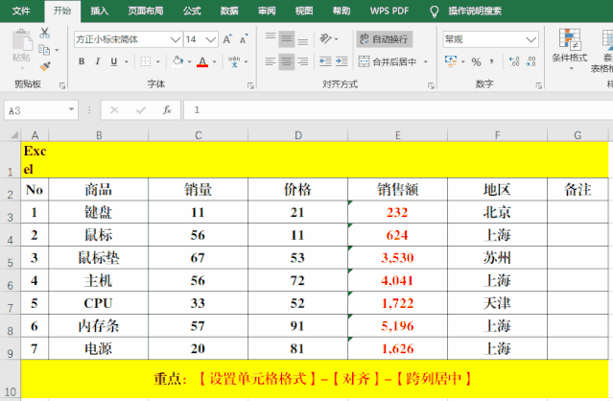613x401 pixels.
Task: Click the Cut scissors icon
Action: click(44, 33)
